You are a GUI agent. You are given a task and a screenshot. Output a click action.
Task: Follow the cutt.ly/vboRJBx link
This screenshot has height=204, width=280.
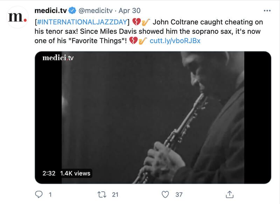point(175,41)
